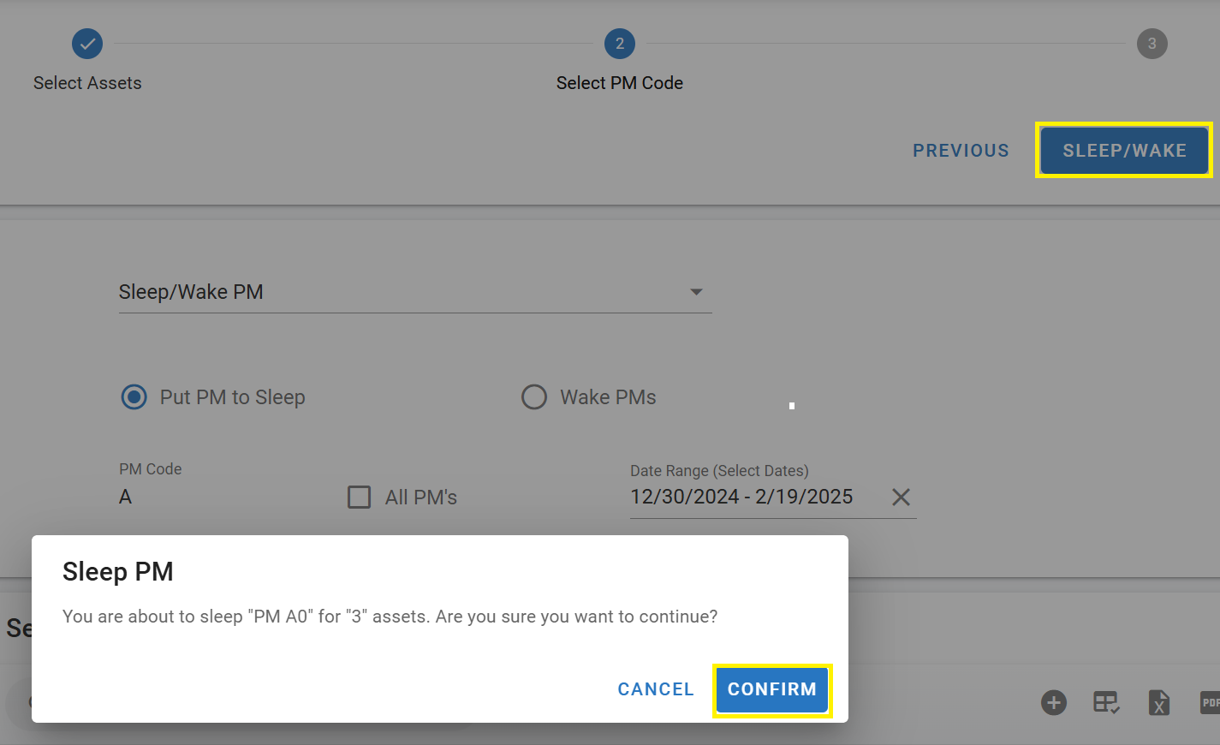
Task: Tick the All PM's checkbox
Action: click(x=360, y=498)
